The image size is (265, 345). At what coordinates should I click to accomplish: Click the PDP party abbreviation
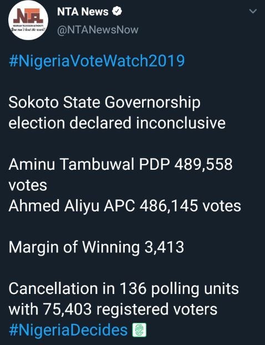154,164
